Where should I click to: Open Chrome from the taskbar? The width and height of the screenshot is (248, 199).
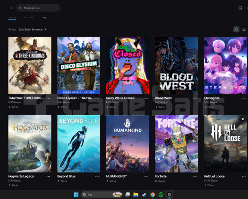(153, 195)
